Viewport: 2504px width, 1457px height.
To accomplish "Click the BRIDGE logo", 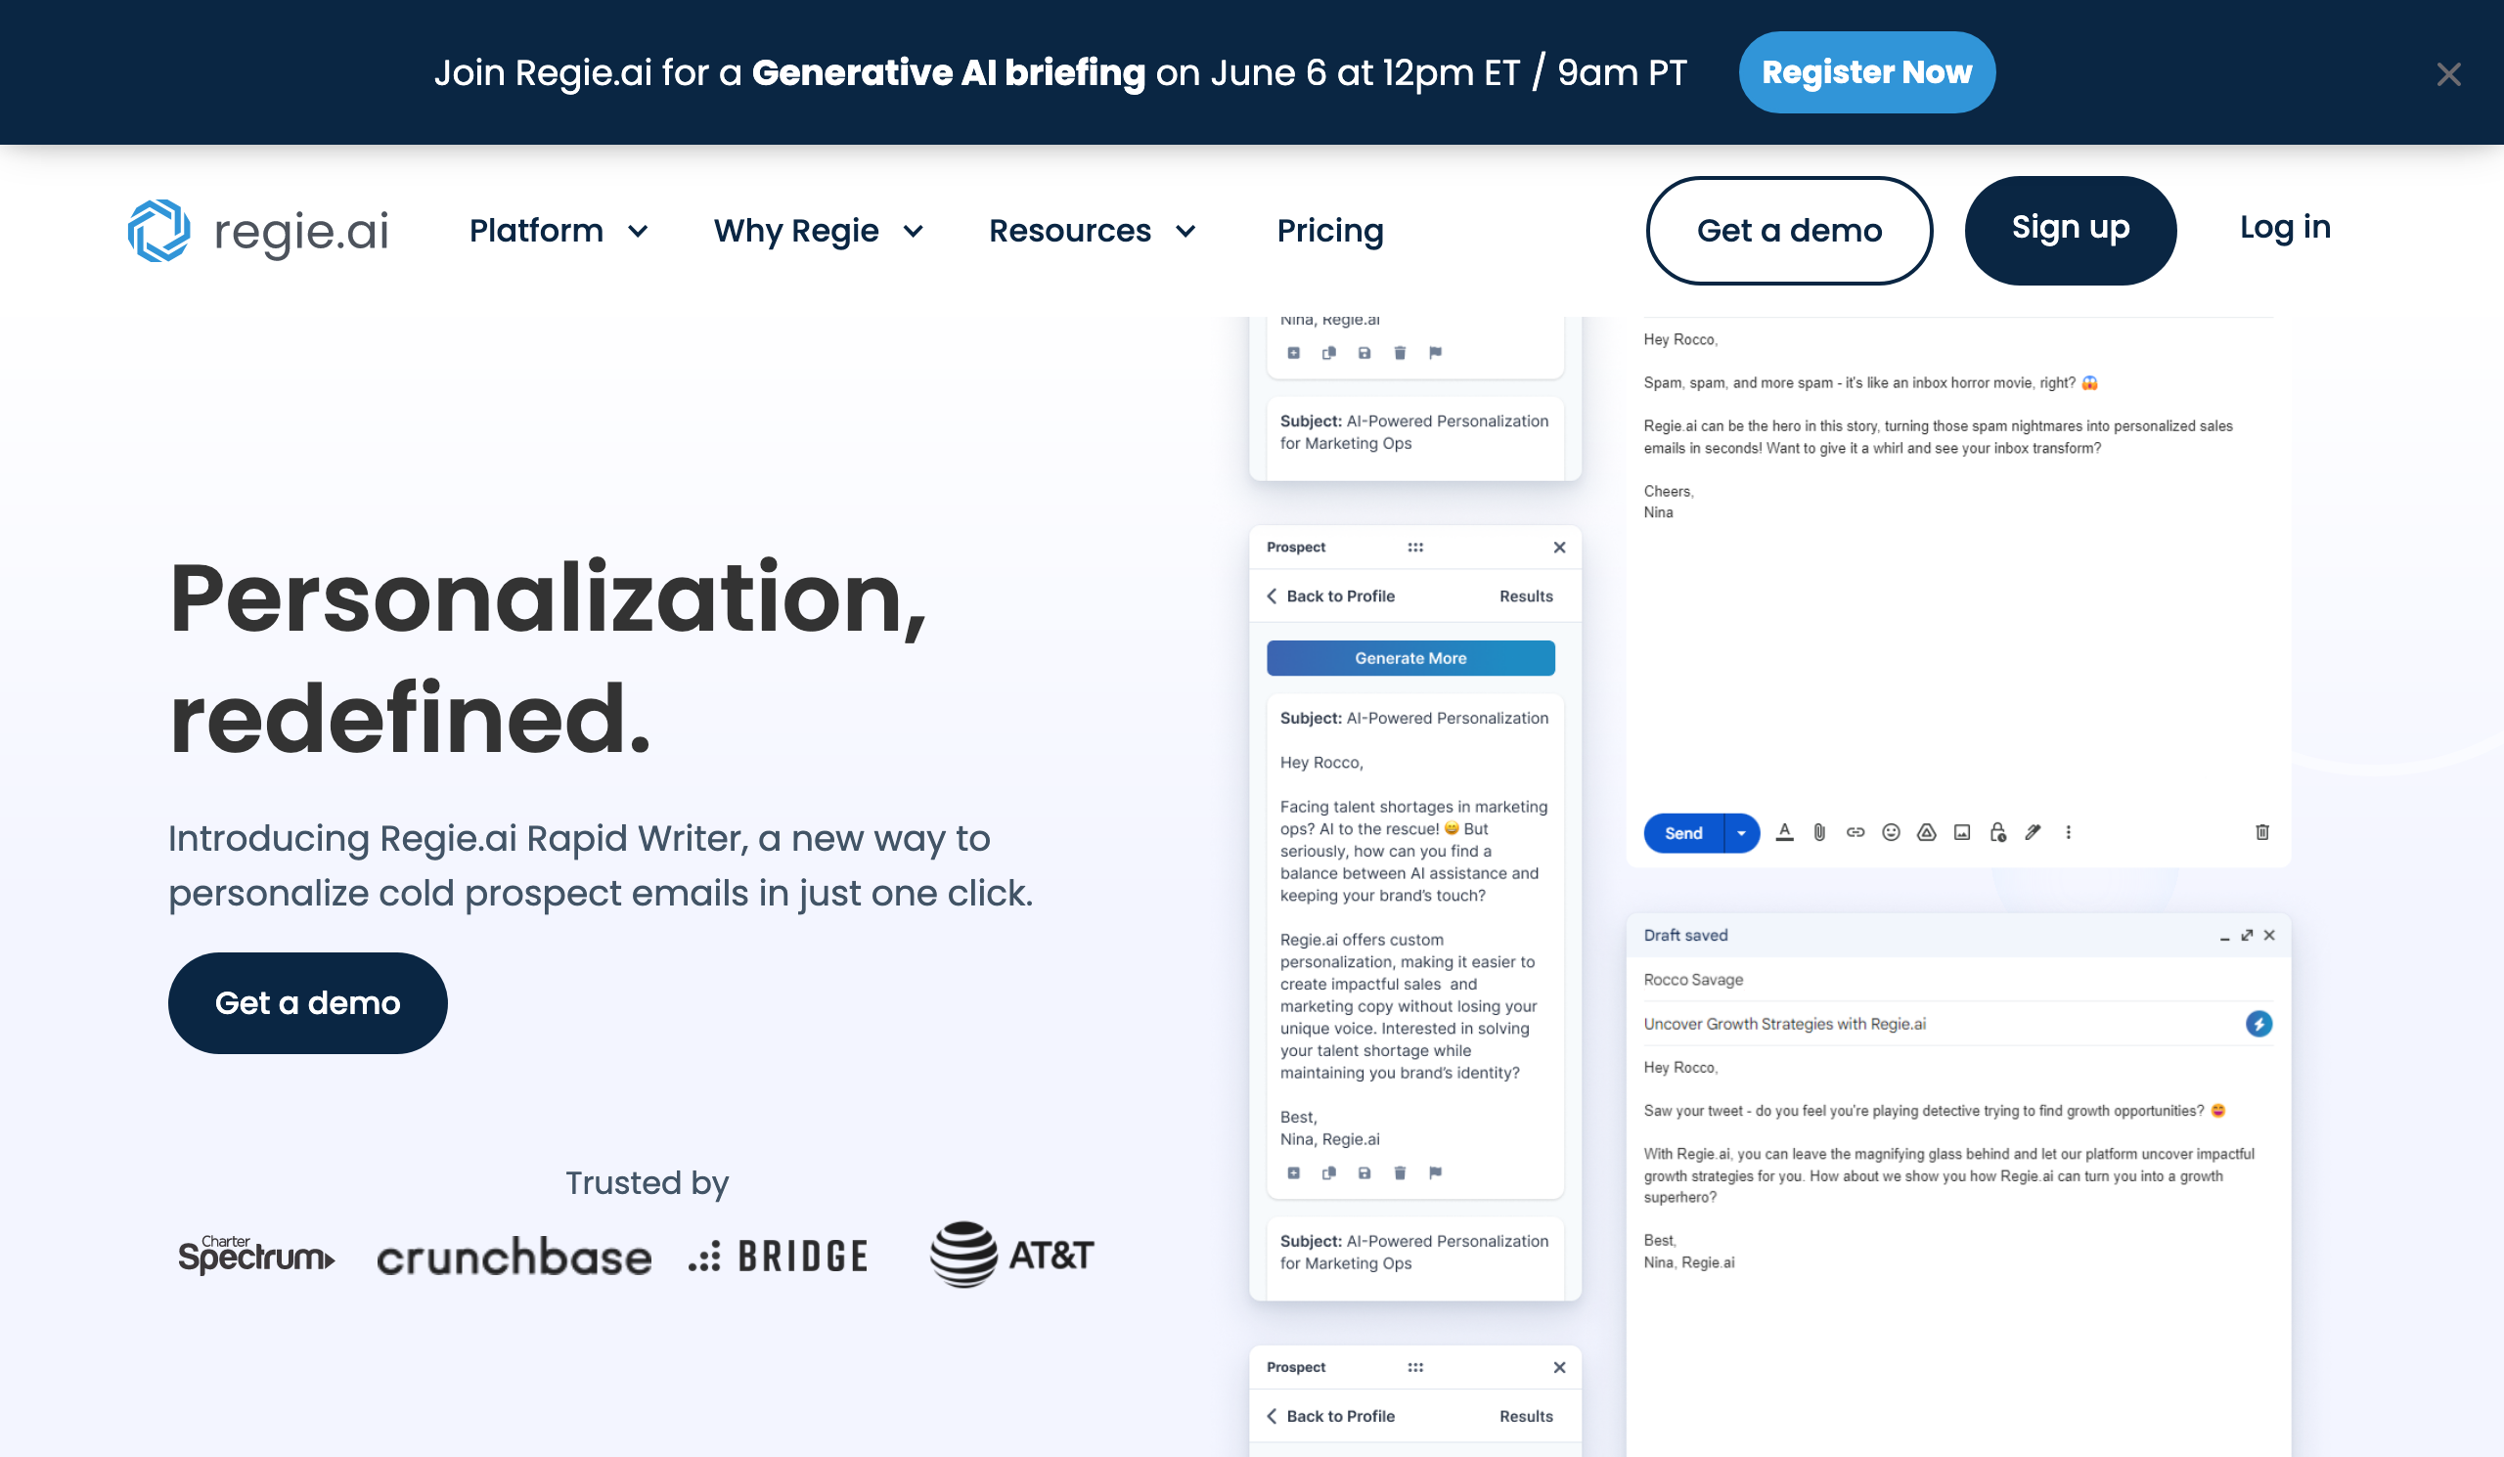I will pyautogui.click(x=778, y=1257).
